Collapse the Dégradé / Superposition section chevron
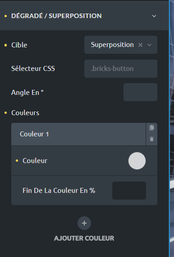The image size is (174, 257). pyautogui.click(x=154, y=16)
